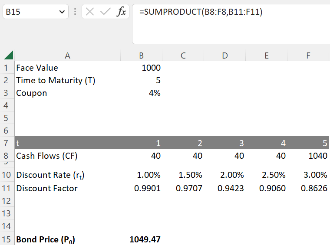This screenshot has height=245, width=330.
Task: Select column A header
Action: click(67, 56)
